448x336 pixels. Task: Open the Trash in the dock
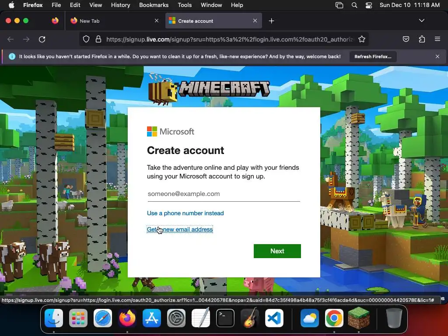(394, 318)
